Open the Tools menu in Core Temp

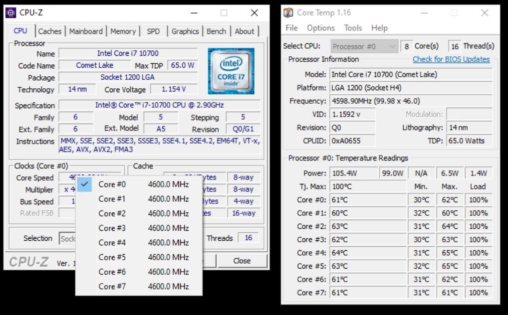(353, 28)
